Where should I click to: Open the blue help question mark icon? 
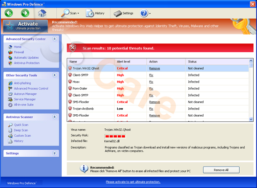click(x=144, y=13)
